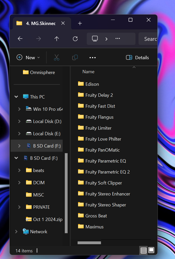
Task: Click the Up directory arrow
Action: [x=57, y=39]
